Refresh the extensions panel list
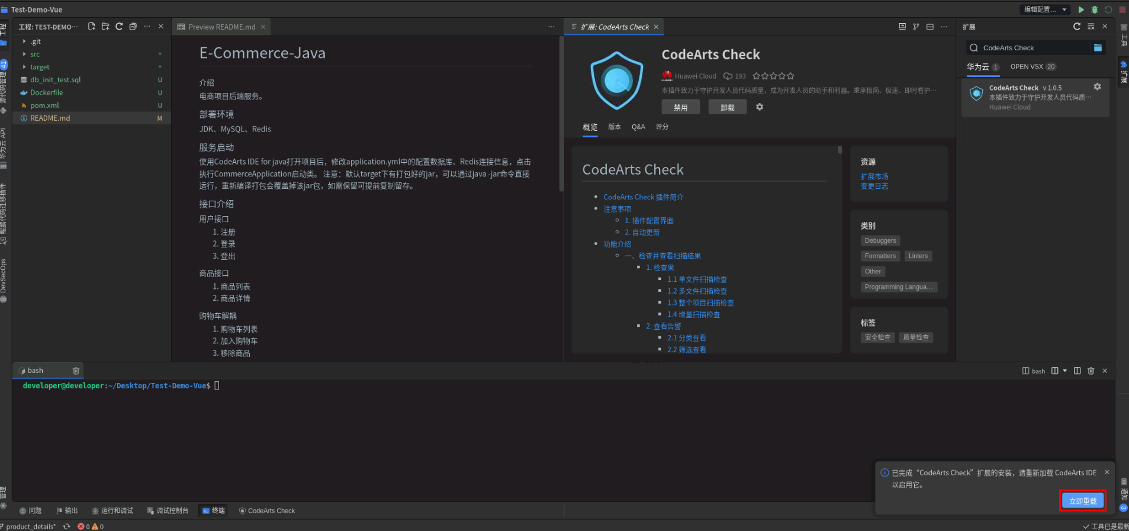 (1077, 27)
